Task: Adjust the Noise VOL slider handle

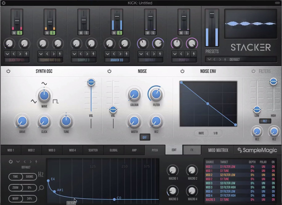Action: [x=113, y=109]
